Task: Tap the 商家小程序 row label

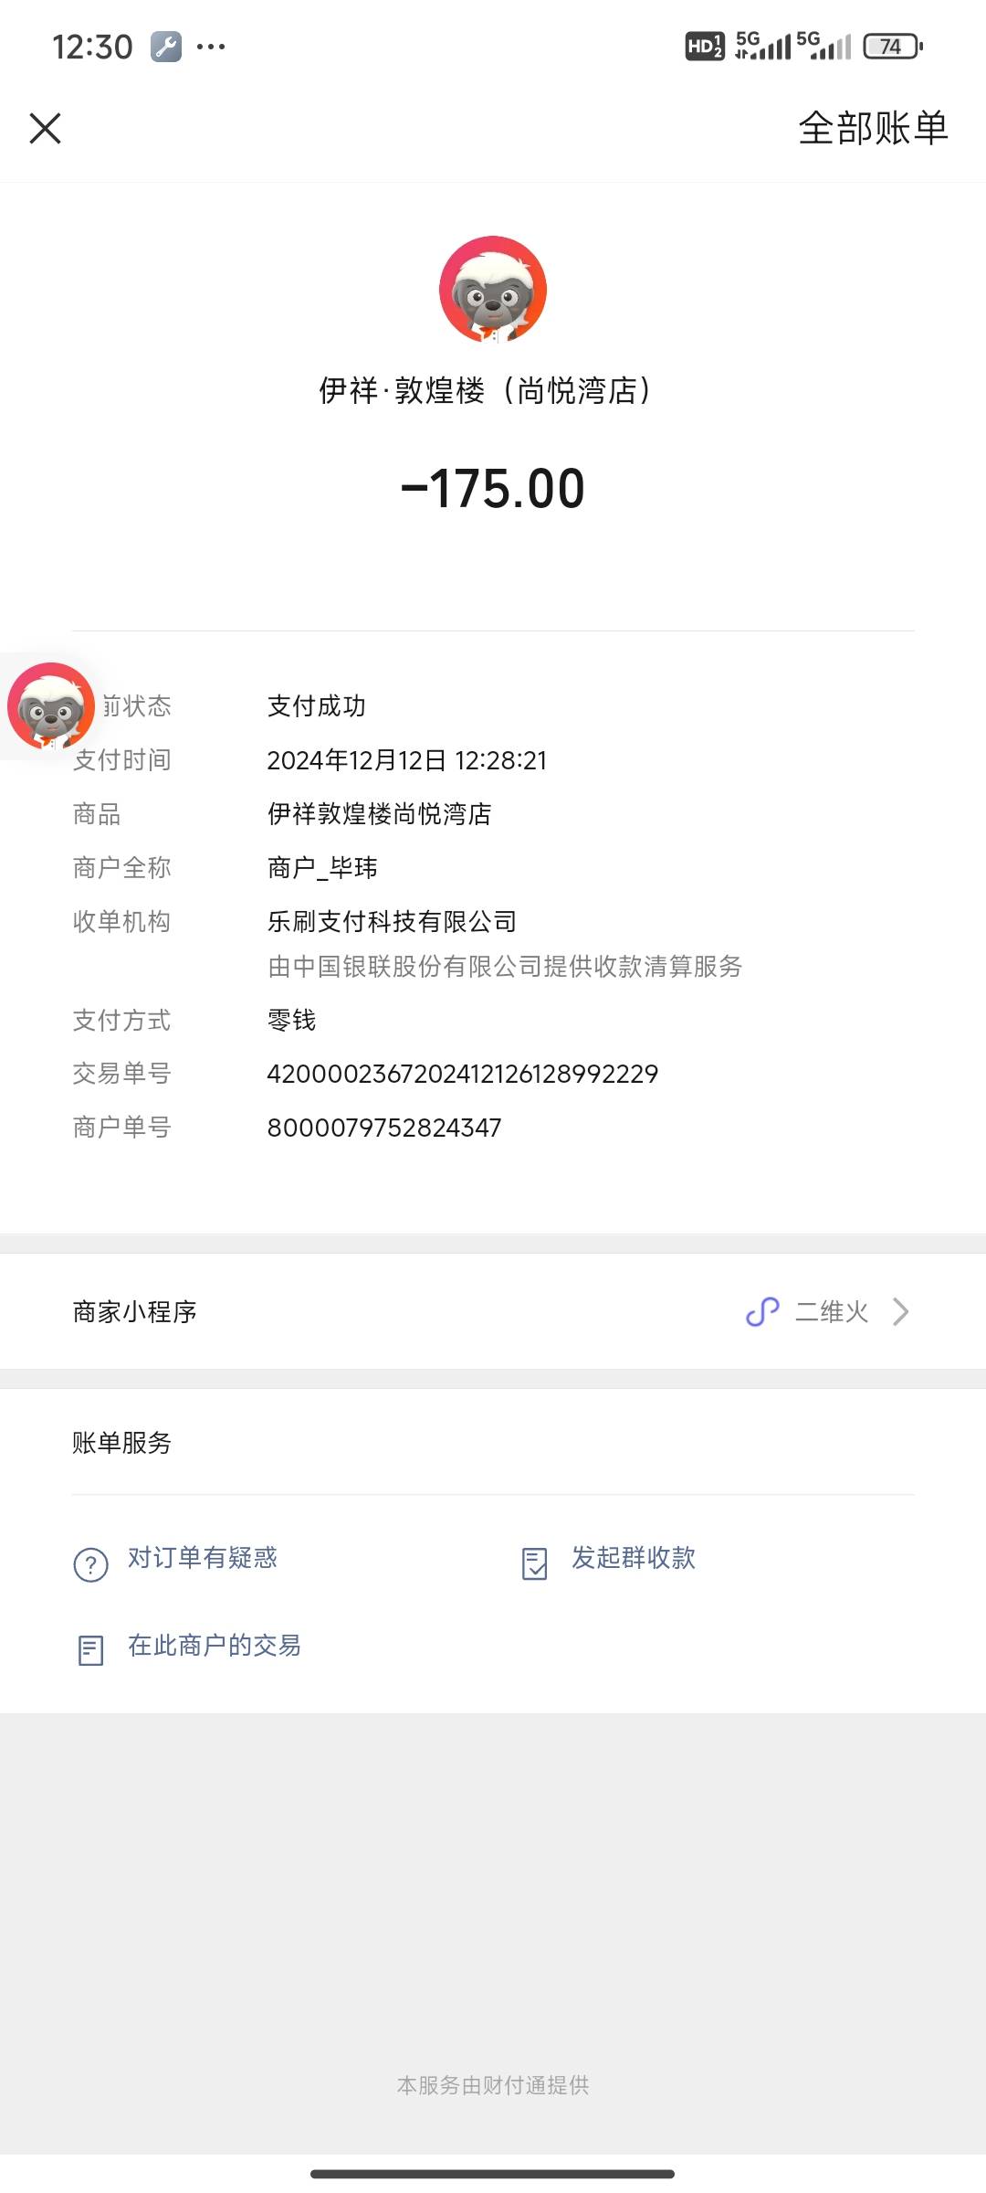Action: 135,1312
